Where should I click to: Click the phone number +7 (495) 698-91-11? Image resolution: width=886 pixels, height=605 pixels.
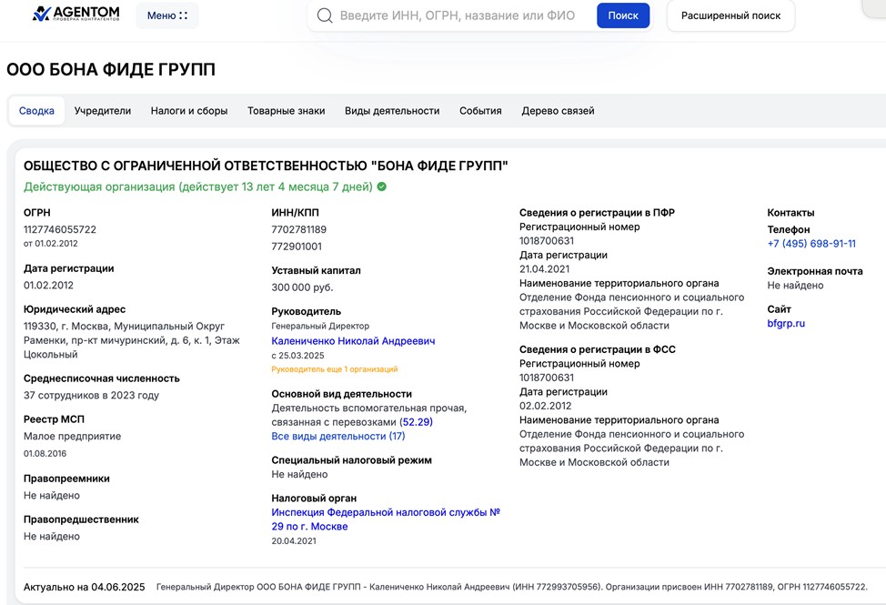pyautogui.click(x=811, y=244)
